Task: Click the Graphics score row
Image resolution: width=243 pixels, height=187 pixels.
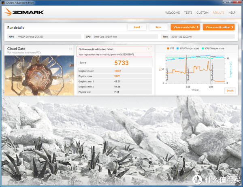Action: 114,71
